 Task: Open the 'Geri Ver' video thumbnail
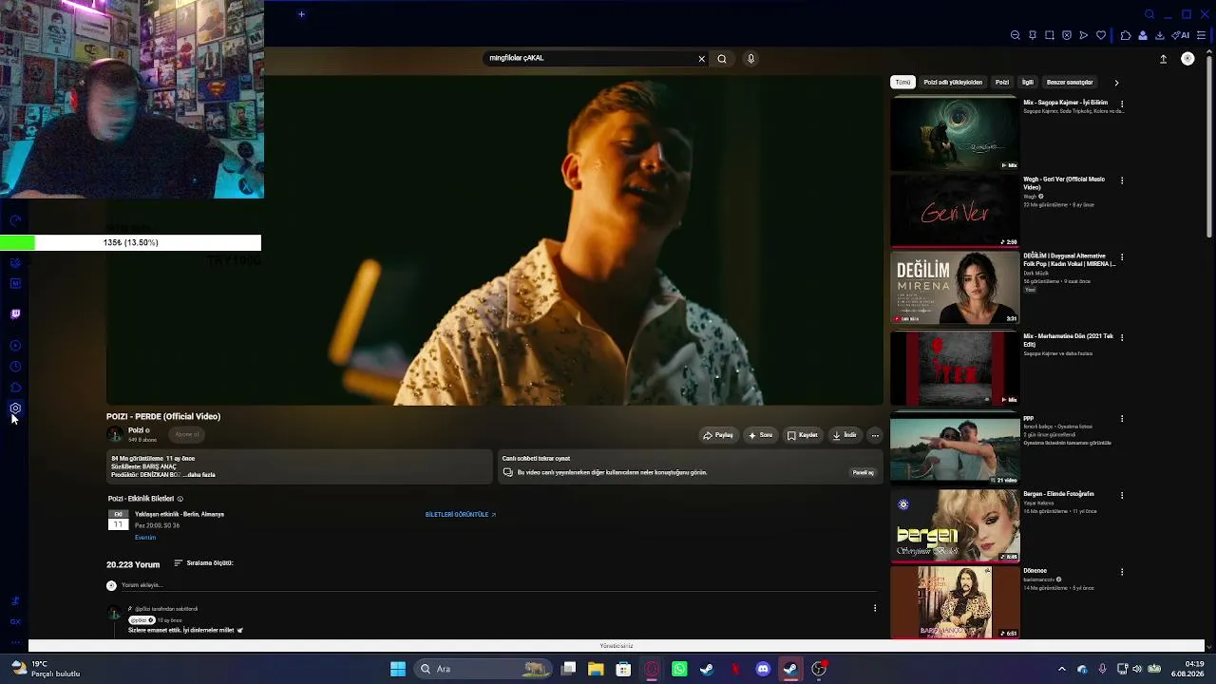pyautogui.click(x=955, y=211)
